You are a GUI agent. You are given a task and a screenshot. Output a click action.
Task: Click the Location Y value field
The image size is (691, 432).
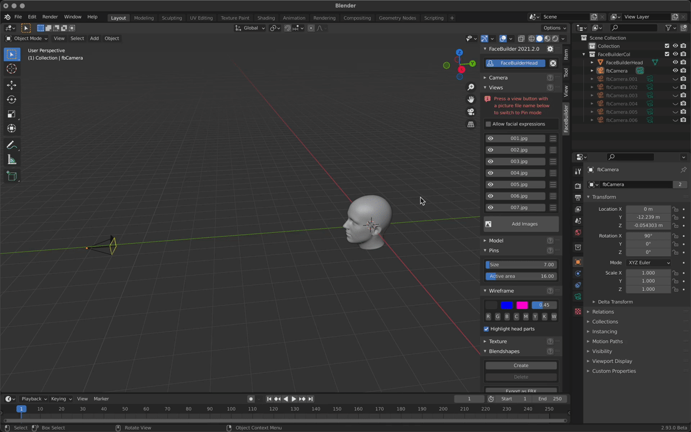[x=648, y=217]
